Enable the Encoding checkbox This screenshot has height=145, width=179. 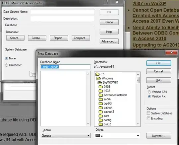149,118
